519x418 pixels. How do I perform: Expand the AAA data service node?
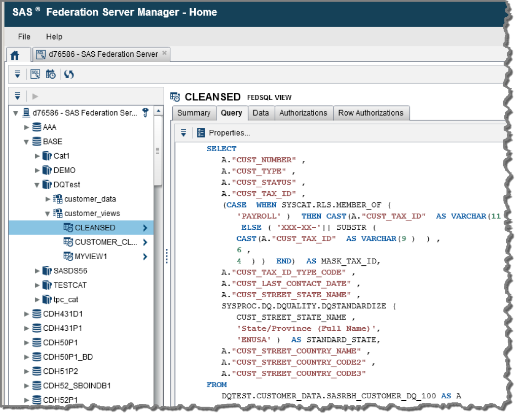(x=27, y=127)
